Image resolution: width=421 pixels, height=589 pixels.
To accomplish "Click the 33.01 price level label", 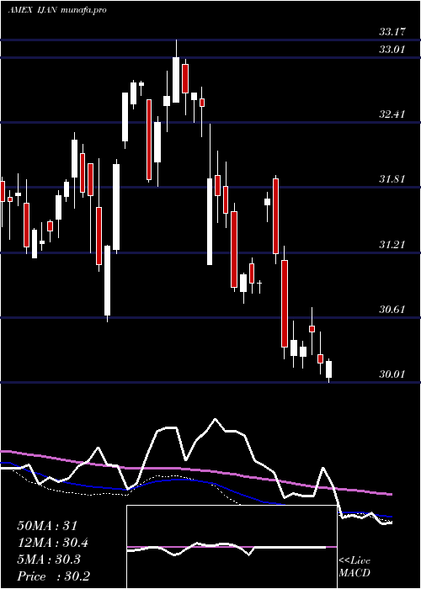I will pyautogui.click(x=392, y=49).
